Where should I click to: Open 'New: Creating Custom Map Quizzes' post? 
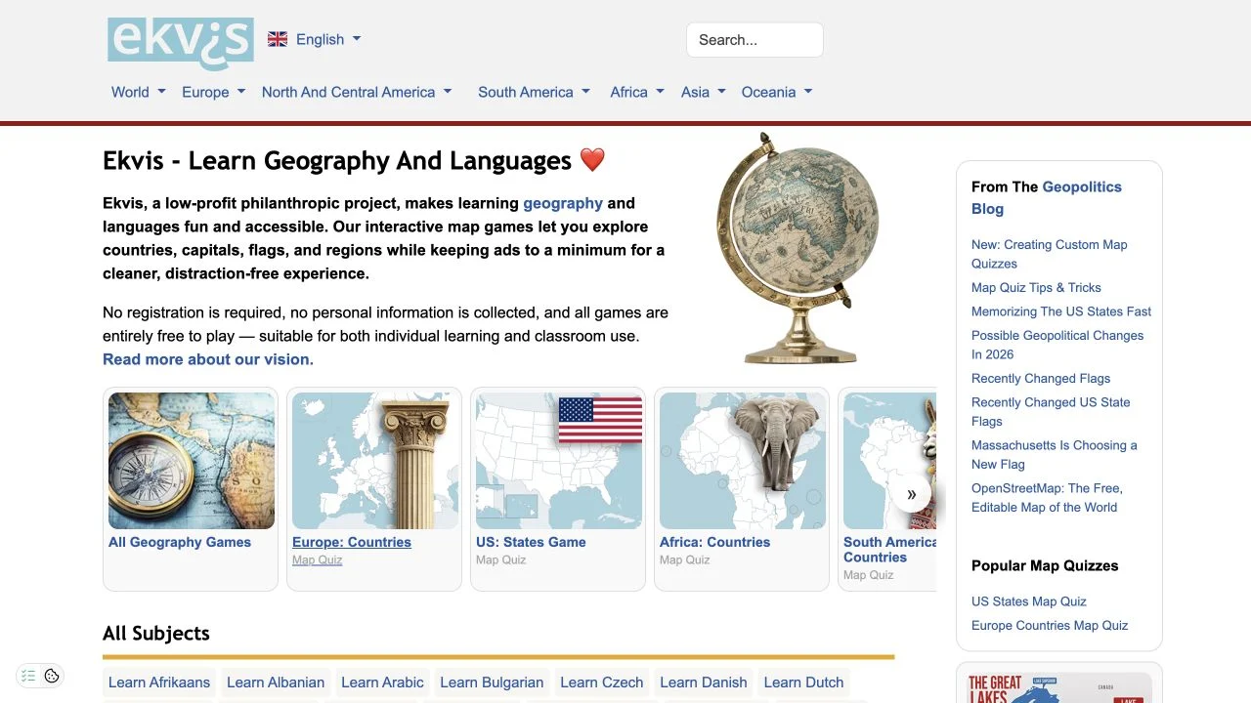pos(1050,254)
